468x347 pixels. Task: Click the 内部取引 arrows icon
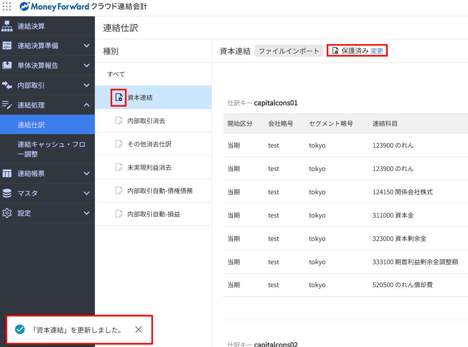7,85
